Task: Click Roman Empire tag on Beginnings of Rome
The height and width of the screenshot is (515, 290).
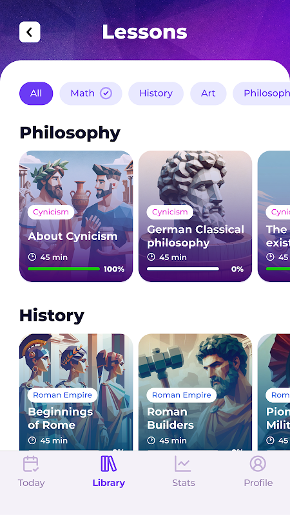Action: [63, 395]
